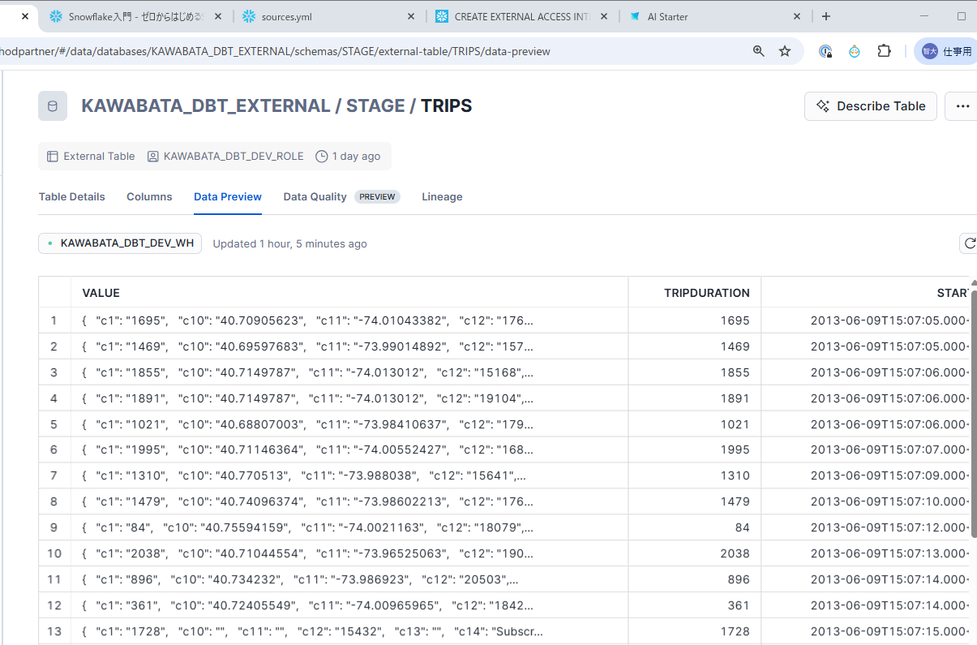Click the TRIPDURATION cell with value 1021

[695, 424]
